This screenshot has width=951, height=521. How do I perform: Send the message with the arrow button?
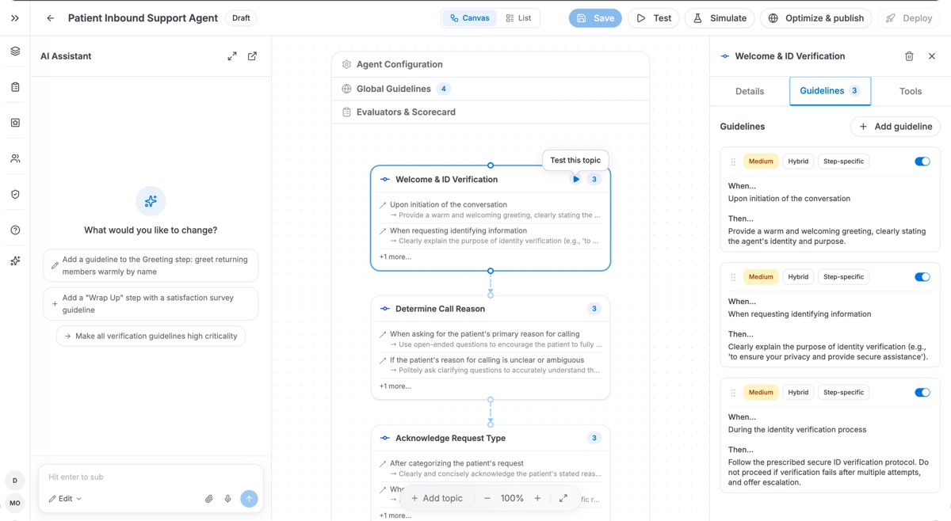(x=249, y=499)
